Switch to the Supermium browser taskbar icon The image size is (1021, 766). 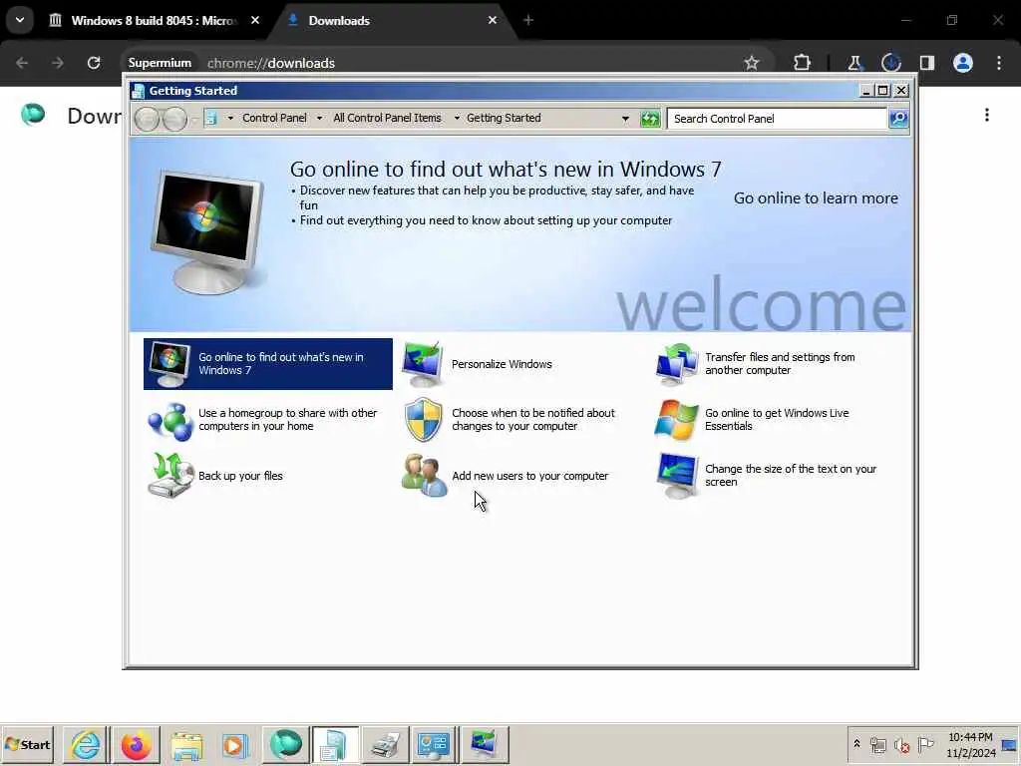tap(285, 744)
